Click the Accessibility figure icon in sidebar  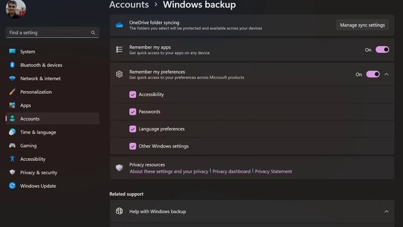click(12, 159)
